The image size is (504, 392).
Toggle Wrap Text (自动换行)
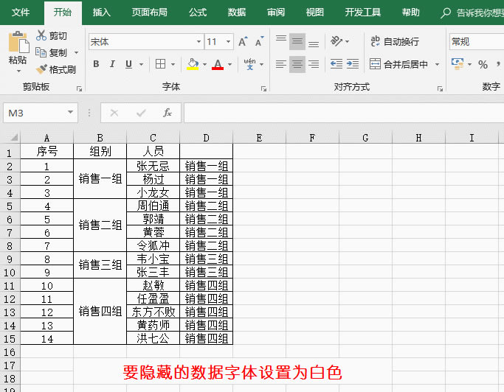tap(395, 41)
